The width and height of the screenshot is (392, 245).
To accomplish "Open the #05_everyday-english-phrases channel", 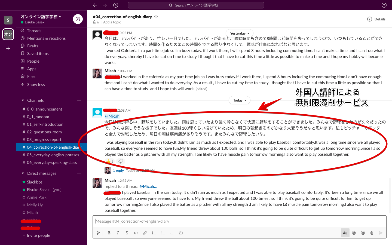I will (x=53, y=155).
